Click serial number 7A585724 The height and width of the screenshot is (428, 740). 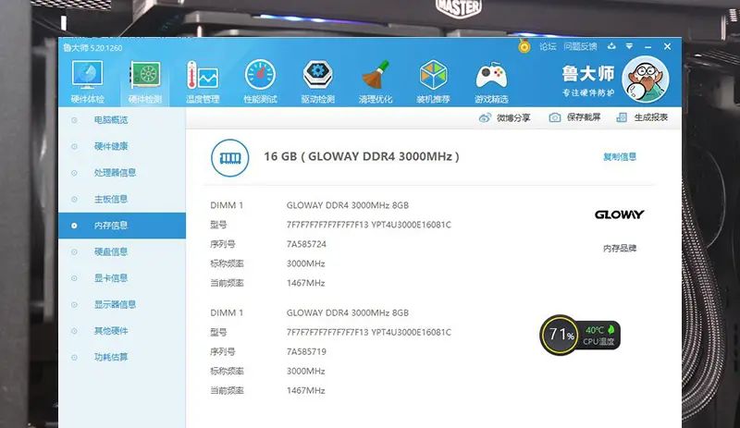[306, 244]
